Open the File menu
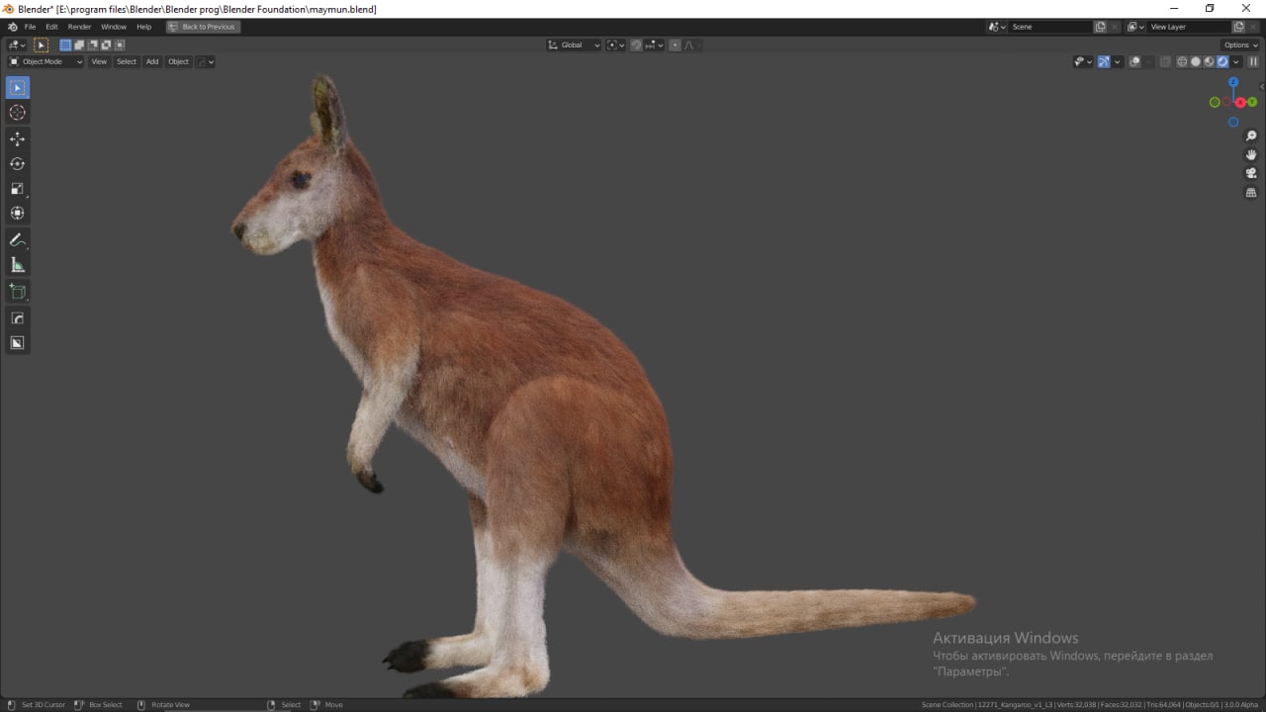 (x=30, y=27)
